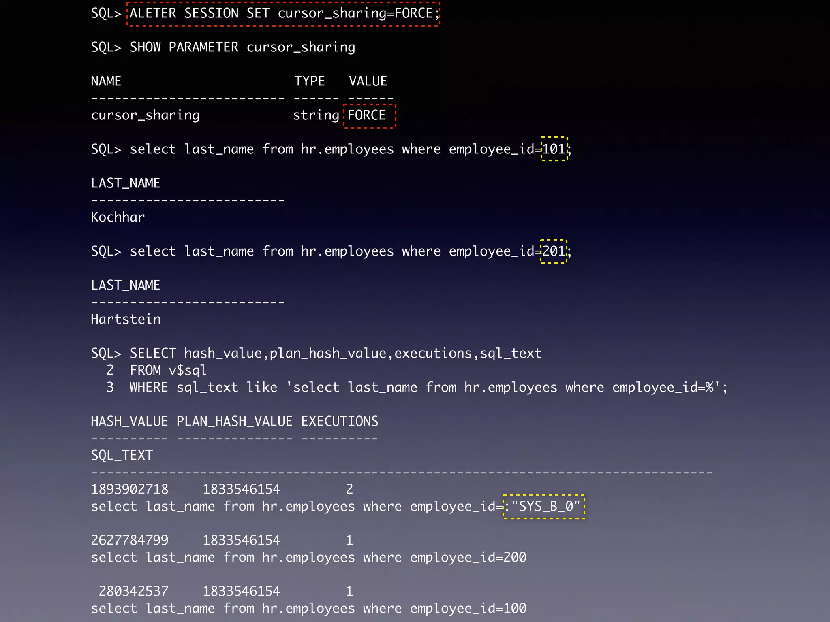Click plan hash 1833546154 in 280342537 row
This screenshot has width=830, height=622.
(x=242, y=591)
